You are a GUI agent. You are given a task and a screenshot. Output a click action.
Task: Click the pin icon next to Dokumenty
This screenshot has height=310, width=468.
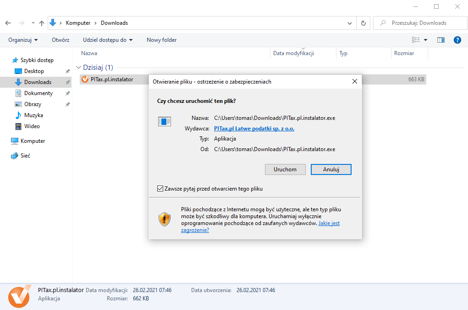tap(68, 93)
